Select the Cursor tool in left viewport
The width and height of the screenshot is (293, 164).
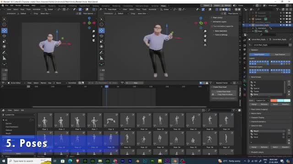pos(4,25)
